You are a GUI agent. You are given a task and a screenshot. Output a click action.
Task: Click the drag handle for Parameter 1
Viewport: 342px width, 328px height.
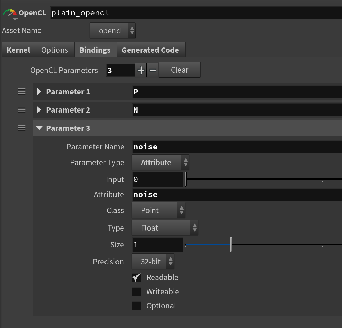[22, 92]
